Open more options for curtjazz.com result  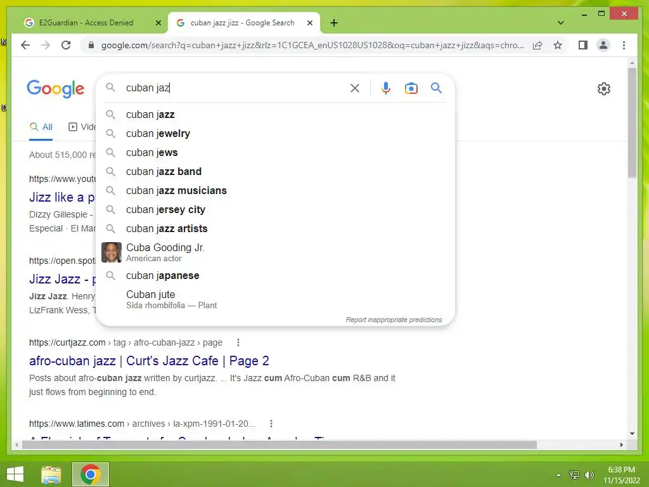(x=238, y=342)
